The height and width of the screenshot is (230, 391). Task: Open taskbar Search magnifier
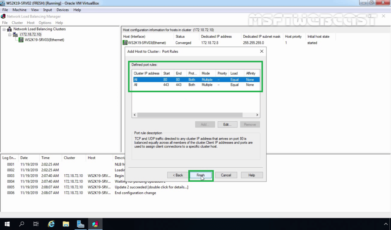pos(22,224)
